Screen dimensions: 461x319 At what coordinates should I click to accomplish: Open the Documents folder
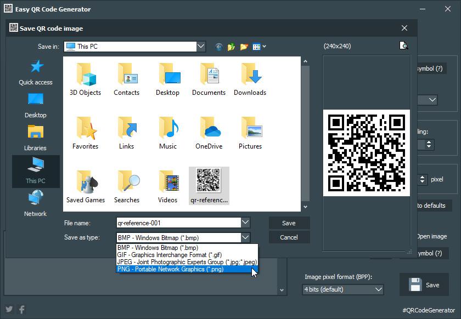pyautogui.click(x=209, y=79)
